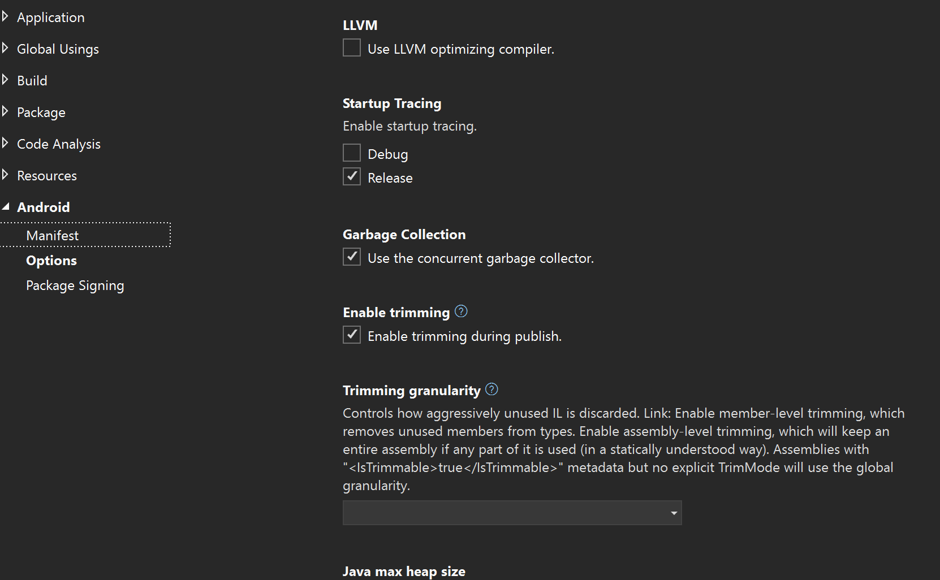Disable trimming during publish checkbox
The height and width of the screenshot is (580, 940).
click(352, 335)
